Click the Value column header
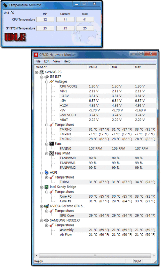 point(99,67)
